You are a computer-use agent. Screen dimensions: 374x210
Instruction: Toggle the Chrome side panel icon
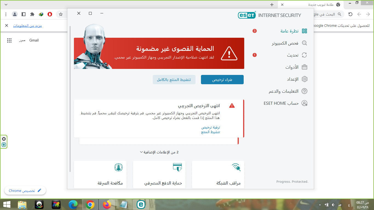pyautogui.click(x=24, y=14)
